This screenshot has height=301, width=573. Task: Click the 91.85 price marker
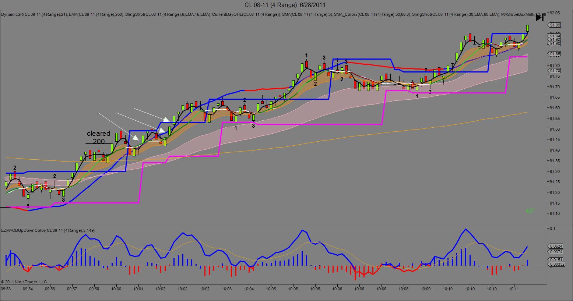pyautogui.click(x=555, y=54)
